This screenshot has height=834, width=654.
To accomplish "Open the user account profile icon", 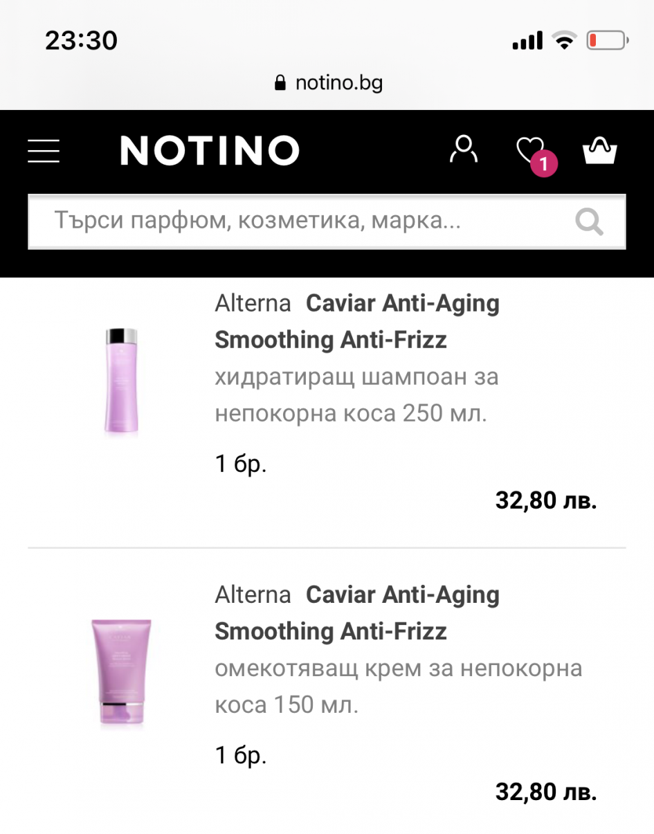I will (463, 149).
